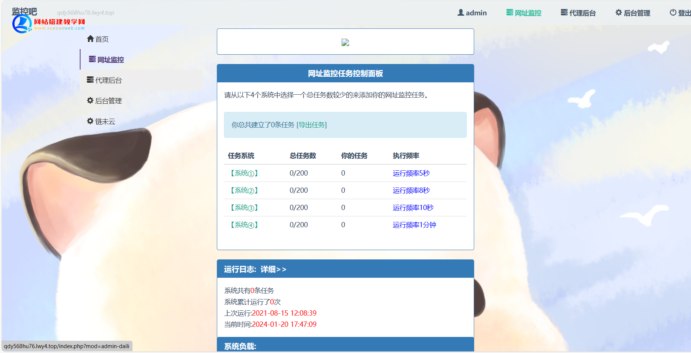Click 运行频率5秒 link
The width and height of the screenshot is (691, 353).
pos(411,173)
